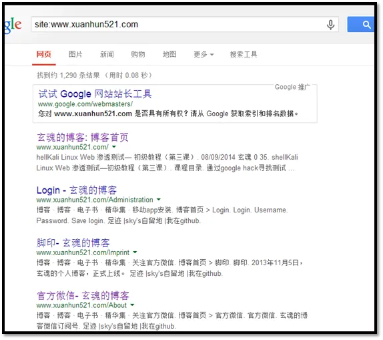Click the blue magnifier search button

pos(361,25)
